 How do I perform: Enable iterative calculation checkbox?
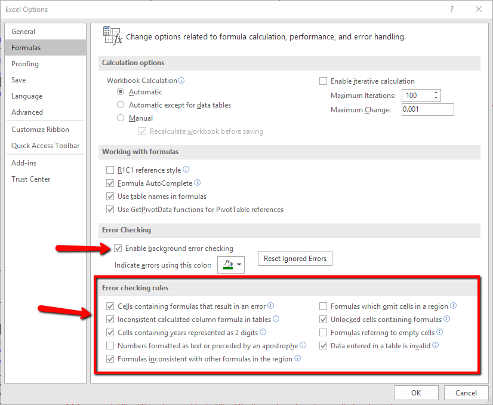[x=323, y=81]
